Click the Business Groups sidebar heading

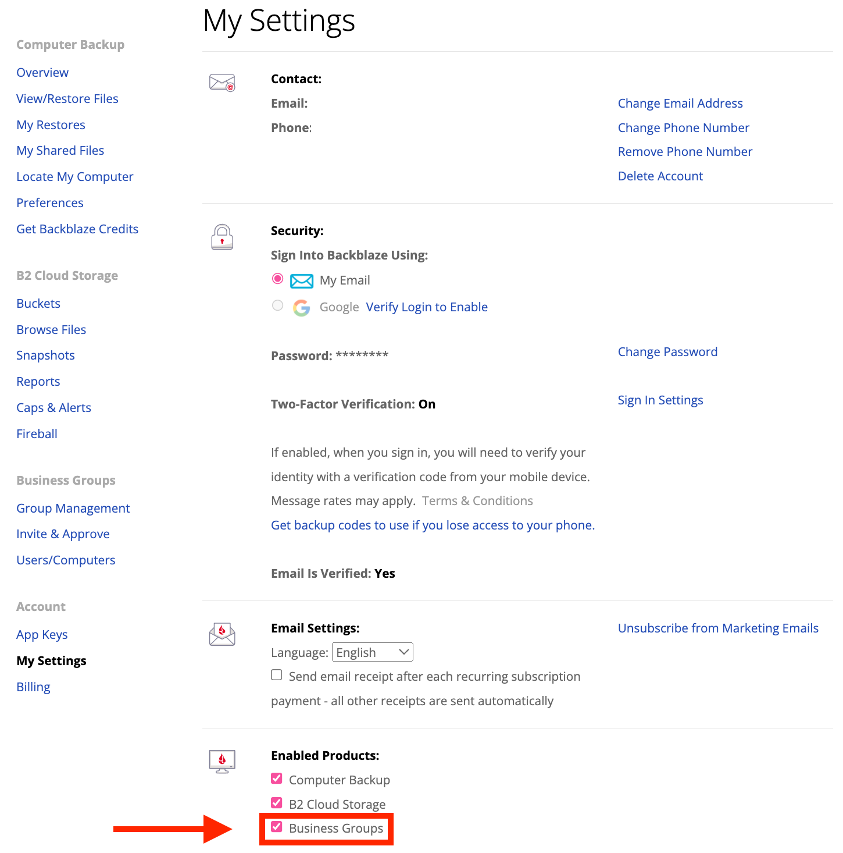tap(66, 481)
